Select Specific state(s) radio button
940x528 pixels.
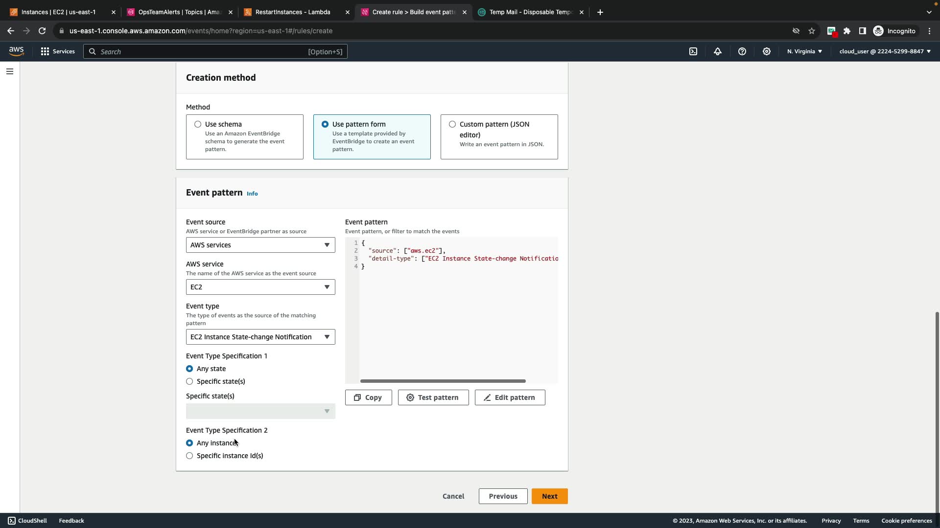[x=189, y=381]
